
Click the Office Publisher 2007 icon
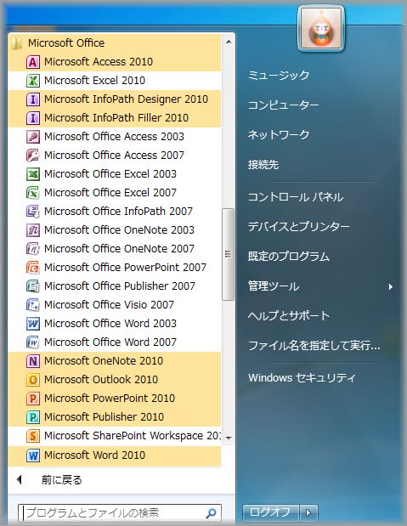(33, 286)
